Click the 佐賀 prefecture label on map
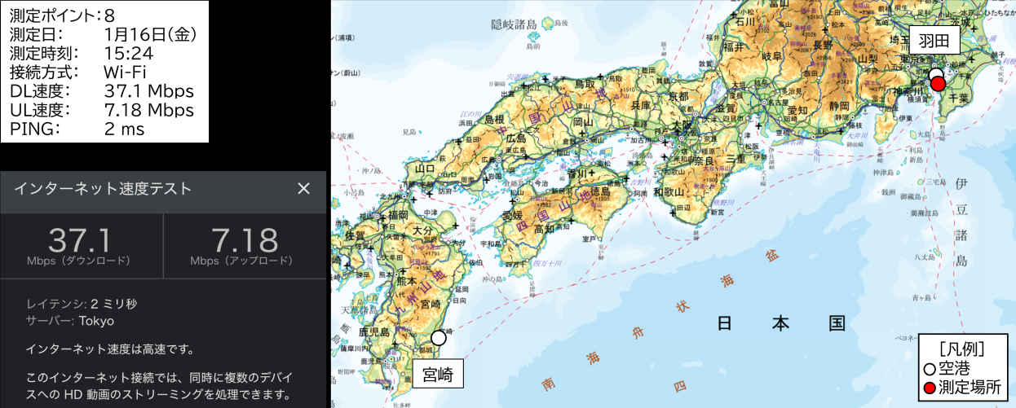The width and height of the screenshot is (1016, 408). point(356,235)
